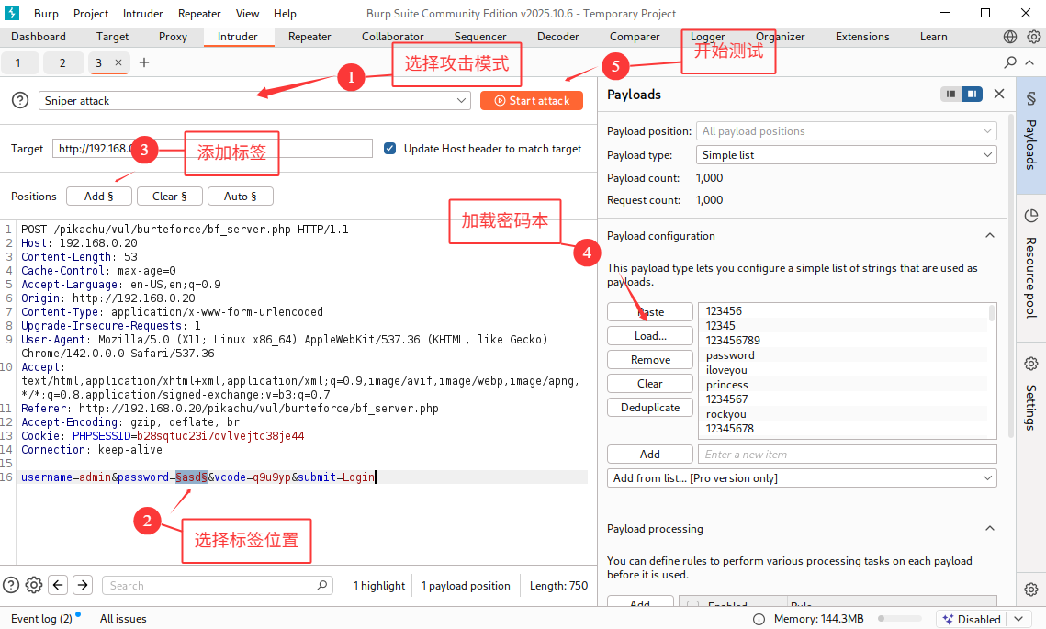Click bottom-right sidebar gear icon
Viewport: 1046px width, 629px height.
pos(1031,590)
